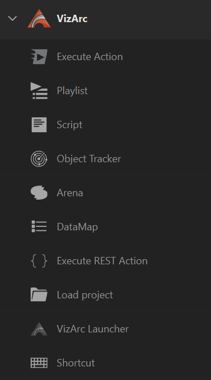211x380 pixels.
Task: Click the Load project folder icon
Action: pyautogui.click(x=39, y=294)
